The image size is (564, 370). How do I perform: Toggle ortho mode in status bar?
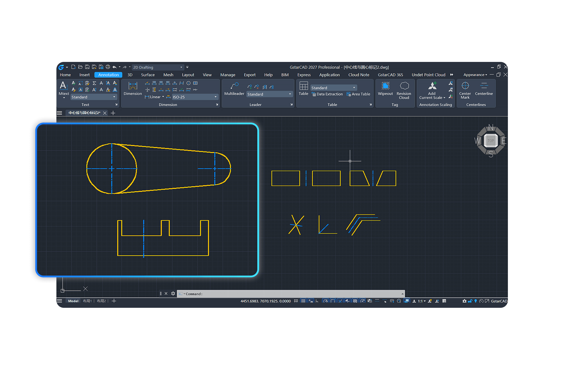(x=317, y=301)
